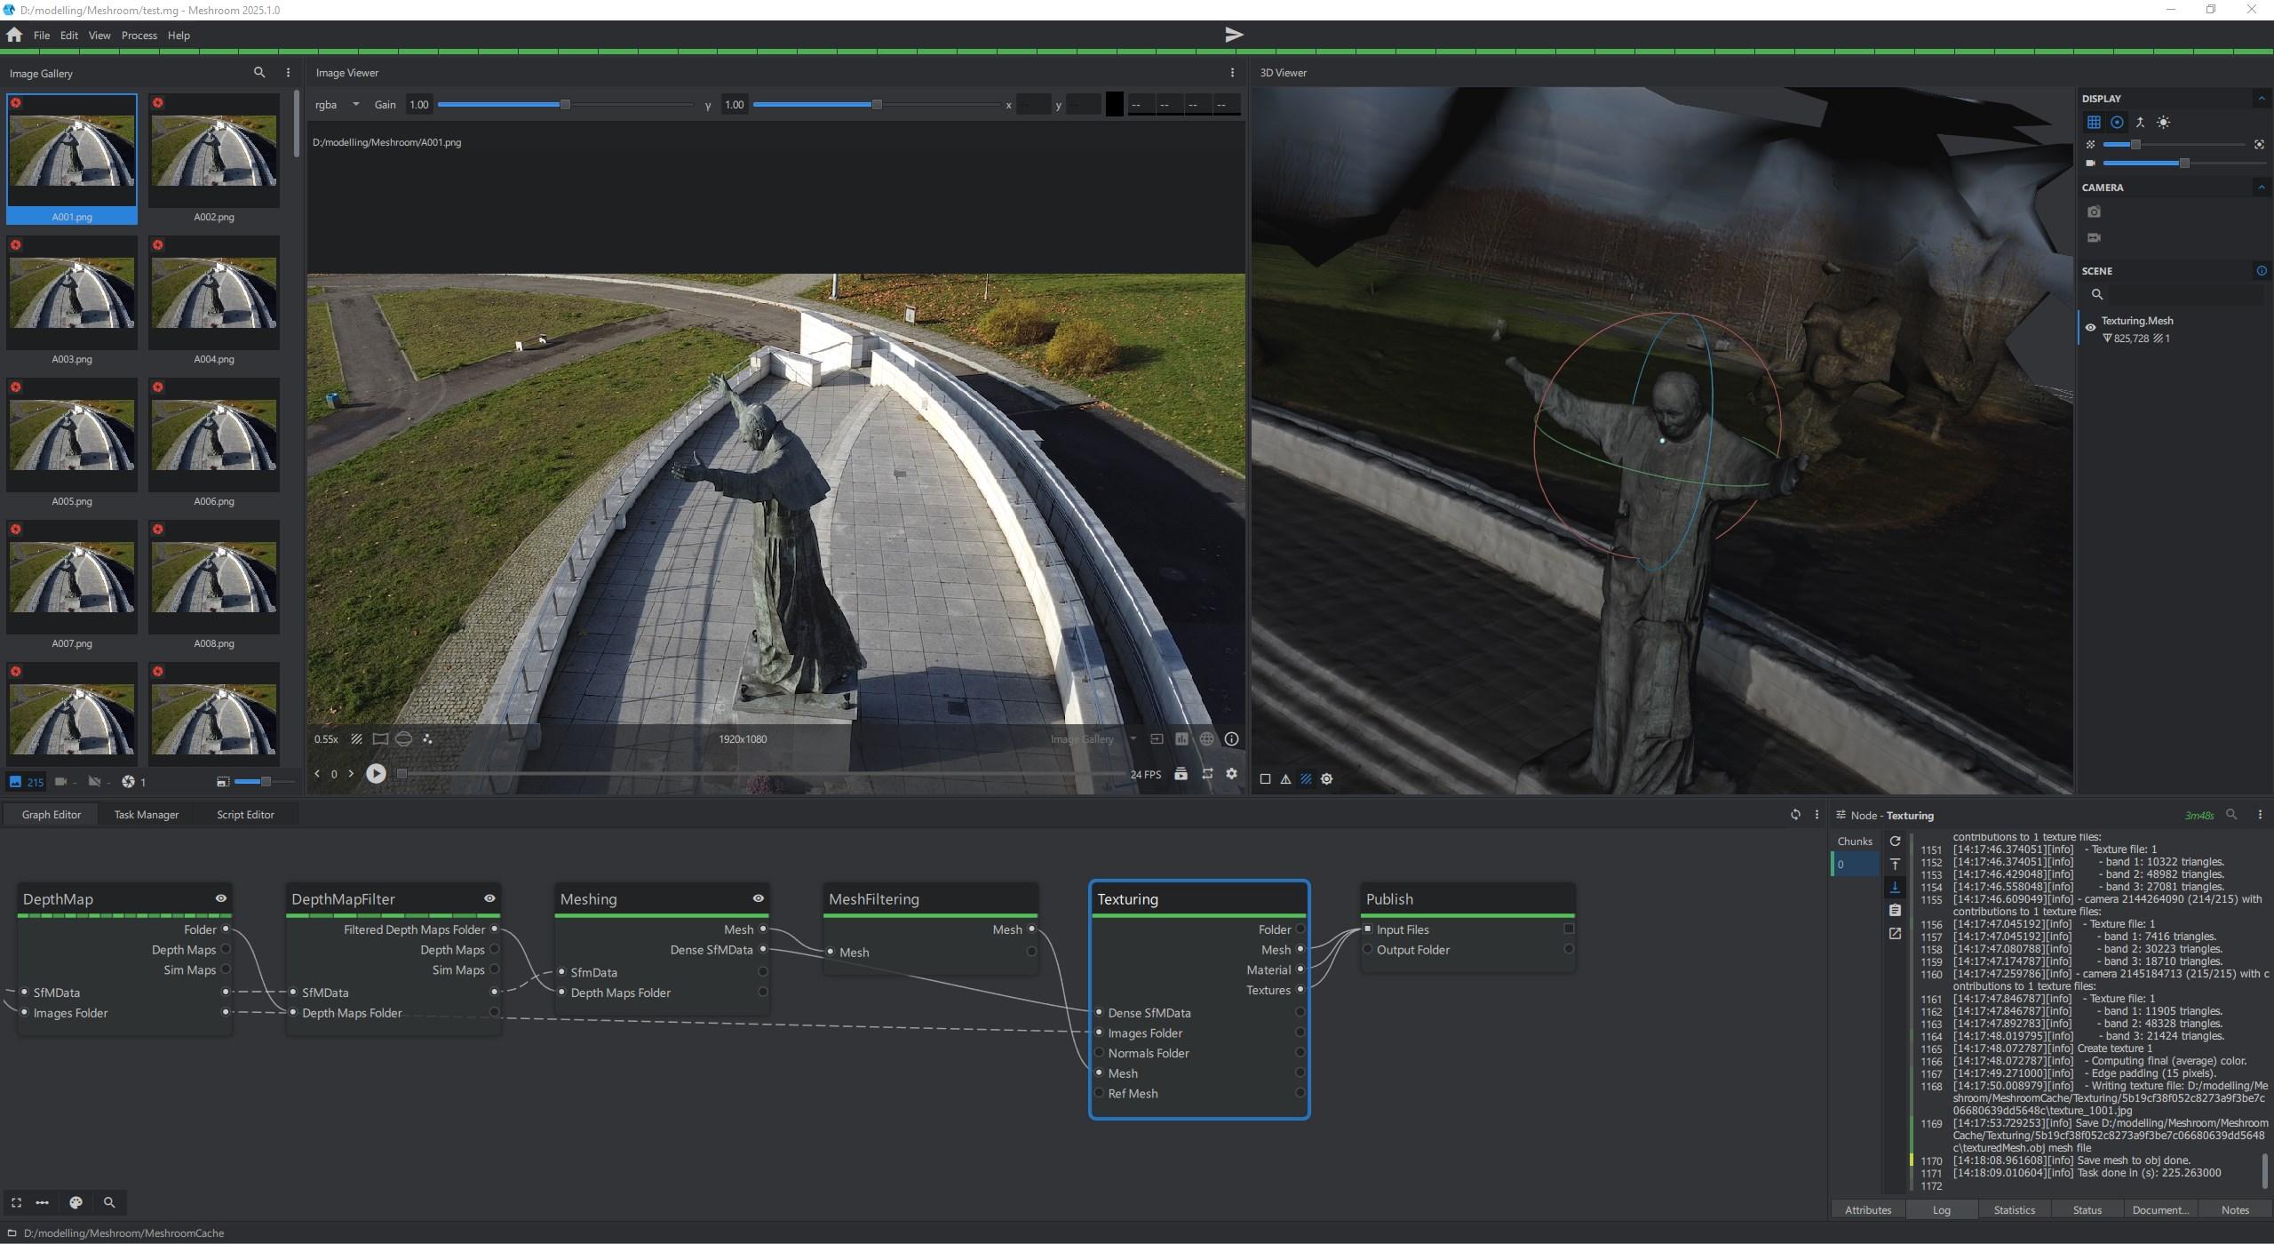The height and width of the screenshot is (1244, 2274).
Task: Click Image Gallery search icon
Action: tap(259, 73)
